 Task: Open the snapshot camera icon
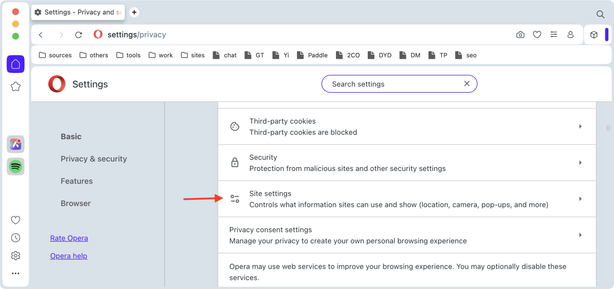point(520,35)
